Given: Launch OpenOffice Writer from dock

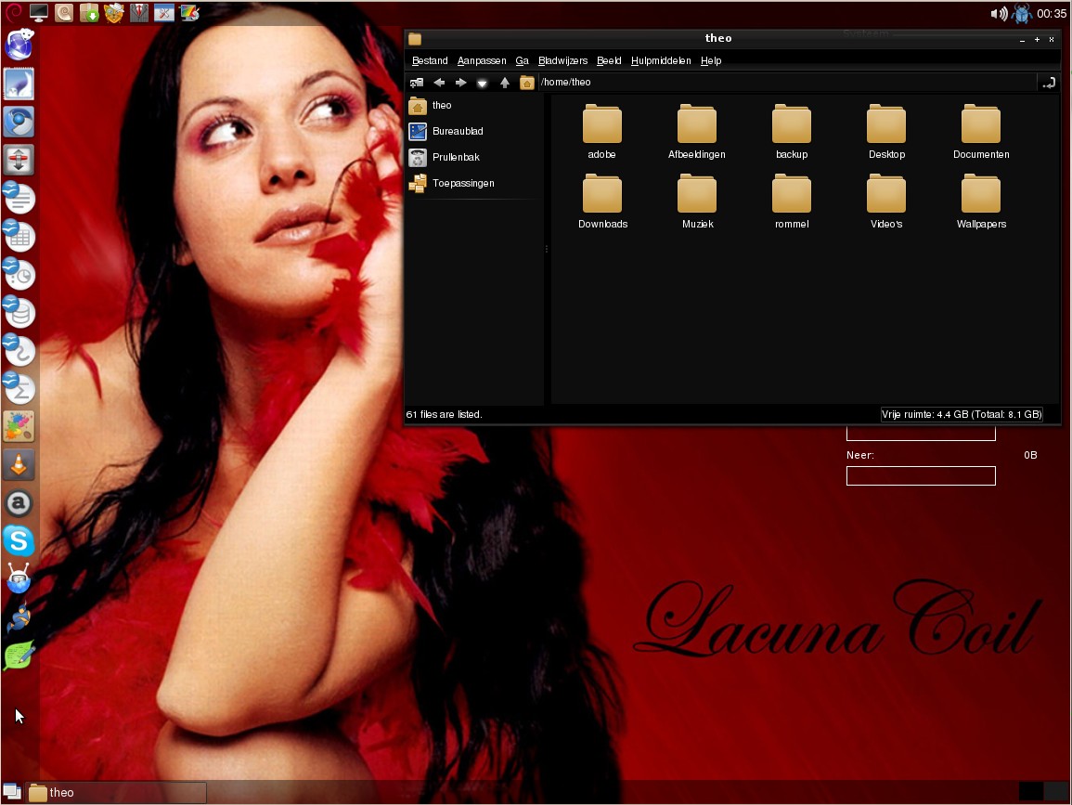Looking at the screenshot, I should coord(19,198).
